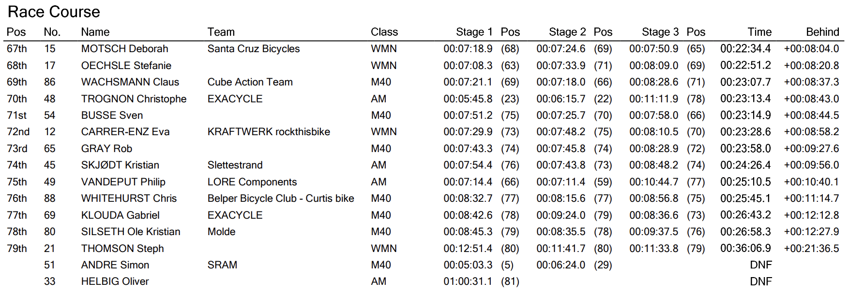Select the Santa Cruz Bicycles team cell

pyautogui.click(x=253, y=49)
